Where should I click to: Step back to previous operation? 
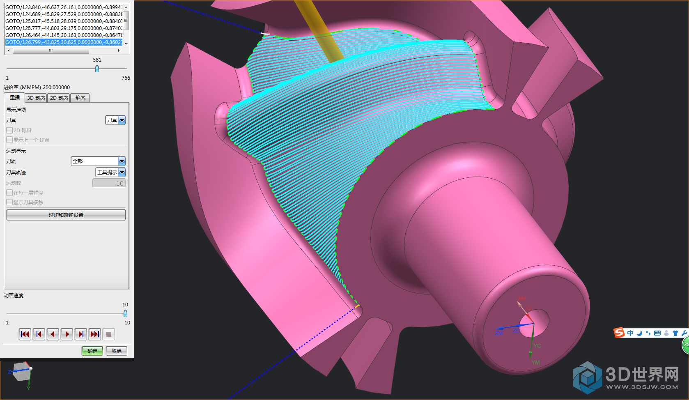(x=39, y=334)
